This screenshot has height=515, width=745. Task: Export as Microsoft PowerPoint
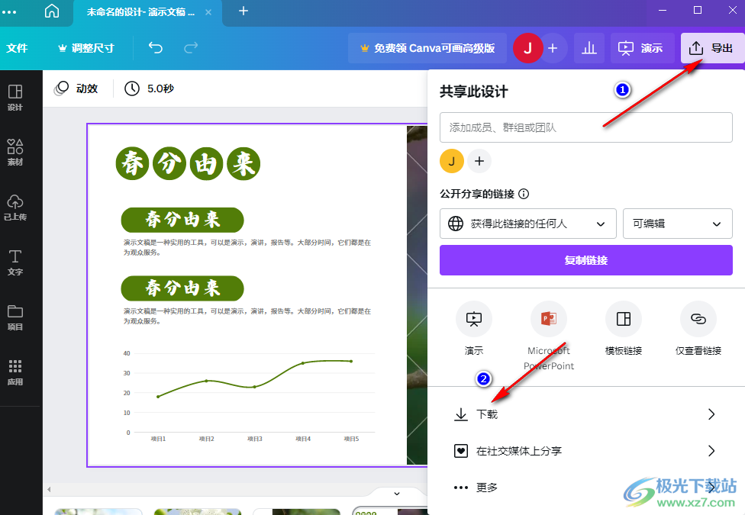[x=549, y=319]
